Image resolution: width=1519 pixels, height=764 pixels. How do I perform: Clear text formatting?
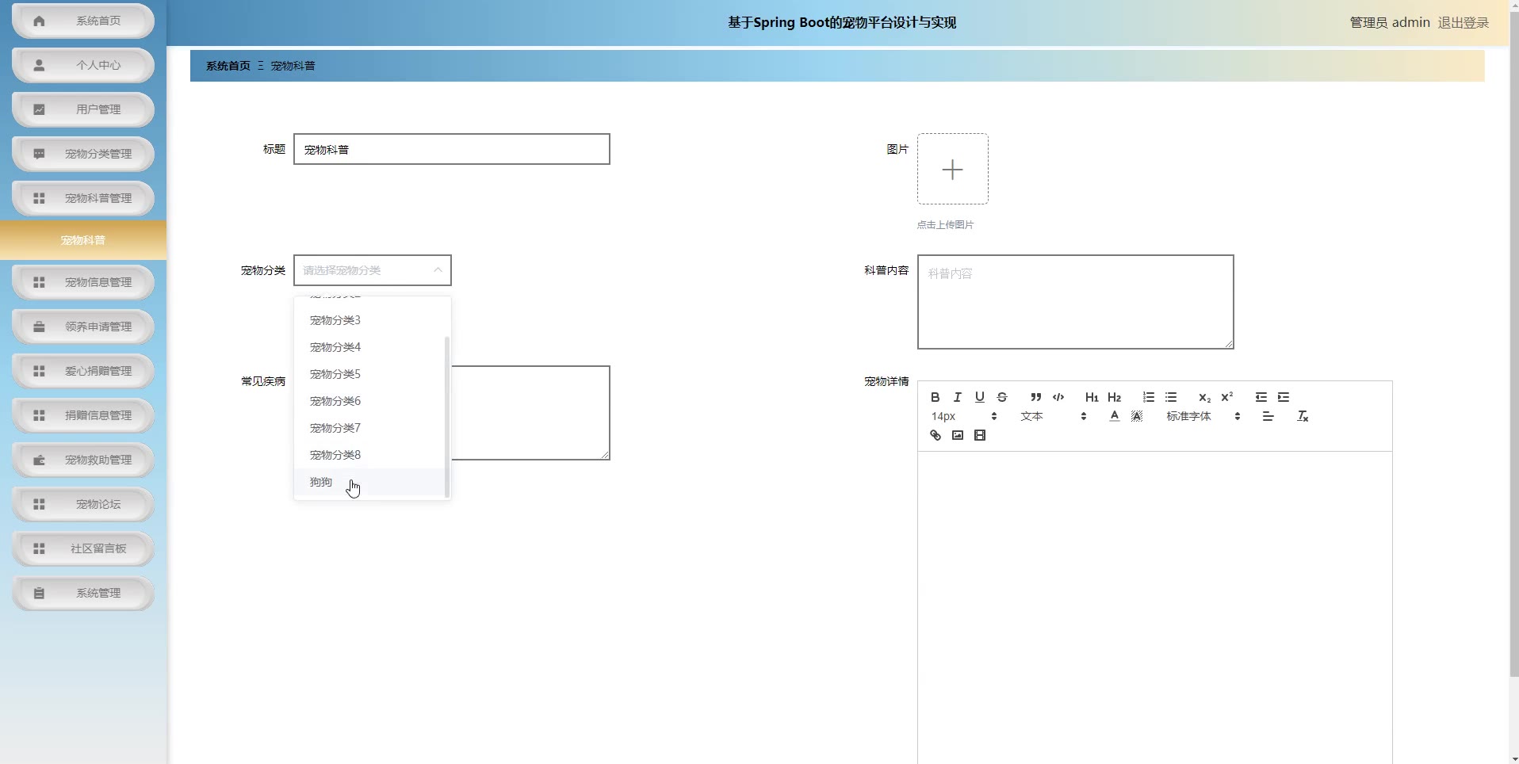click(x=1302, y=416)
